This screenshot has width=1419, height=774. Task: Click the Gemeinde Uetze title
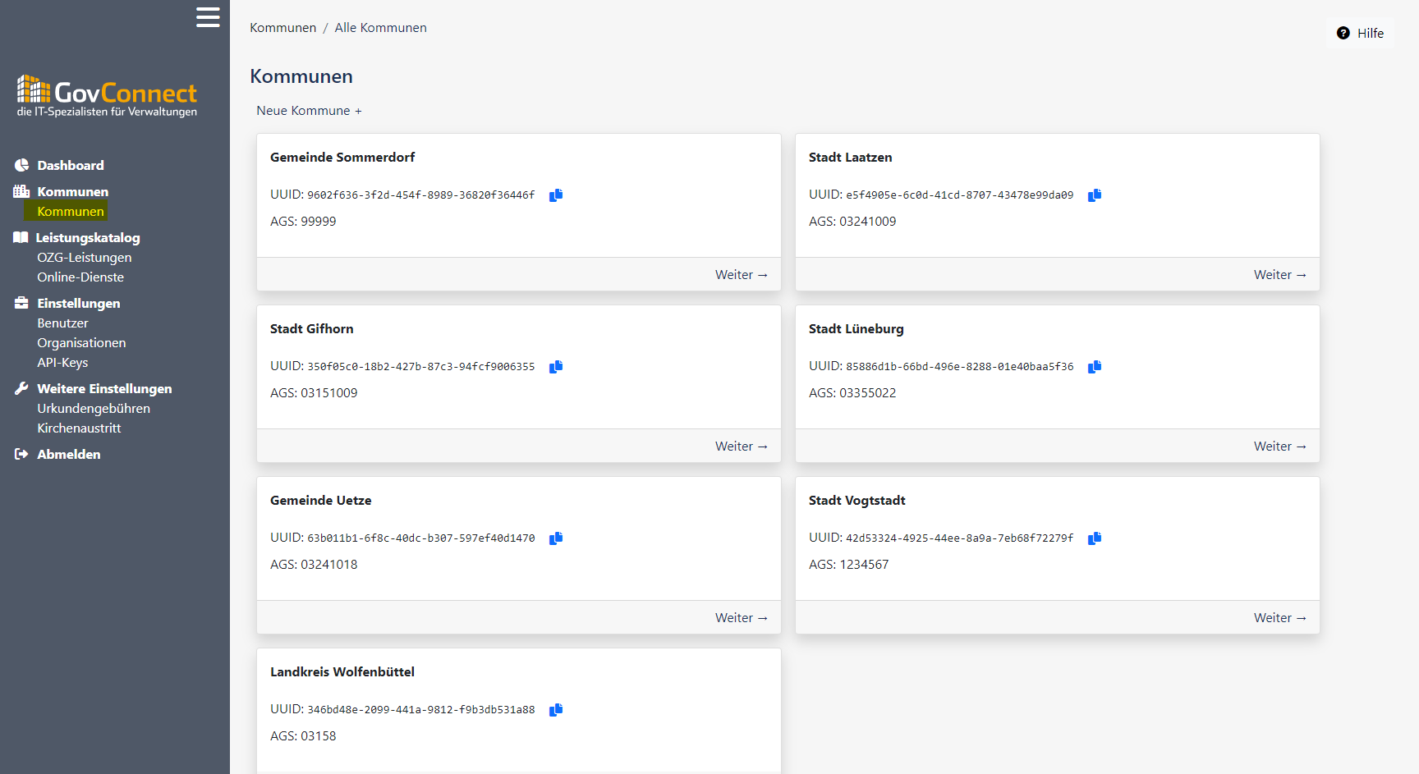pyautogui.click(x=320, y=500)
